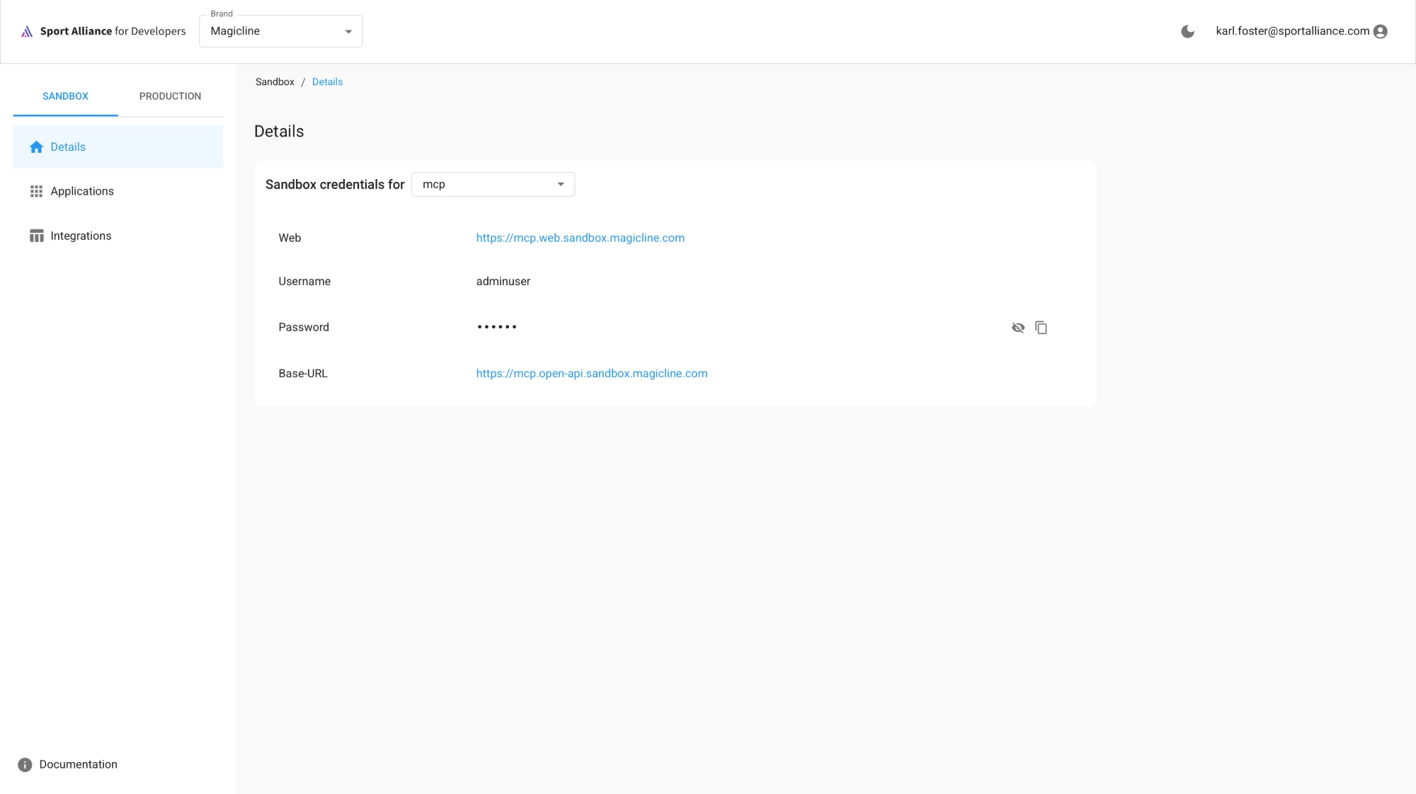Open the mcp.open-api.sandbox.magicline.com Base-URL link

(x=591, y=374)
